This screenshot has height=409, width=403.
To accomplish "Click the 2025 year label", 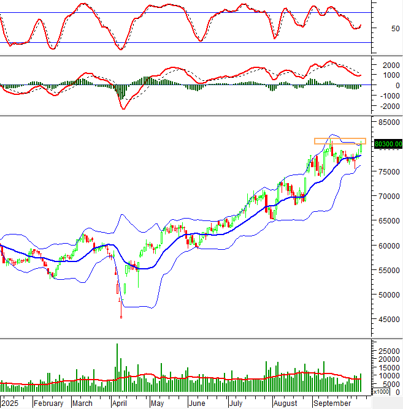I will [x=10, y=403].
